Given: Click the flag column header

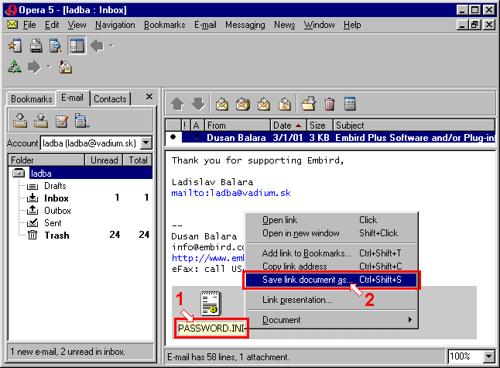Looking at the screenshot, I should [185, 125].
